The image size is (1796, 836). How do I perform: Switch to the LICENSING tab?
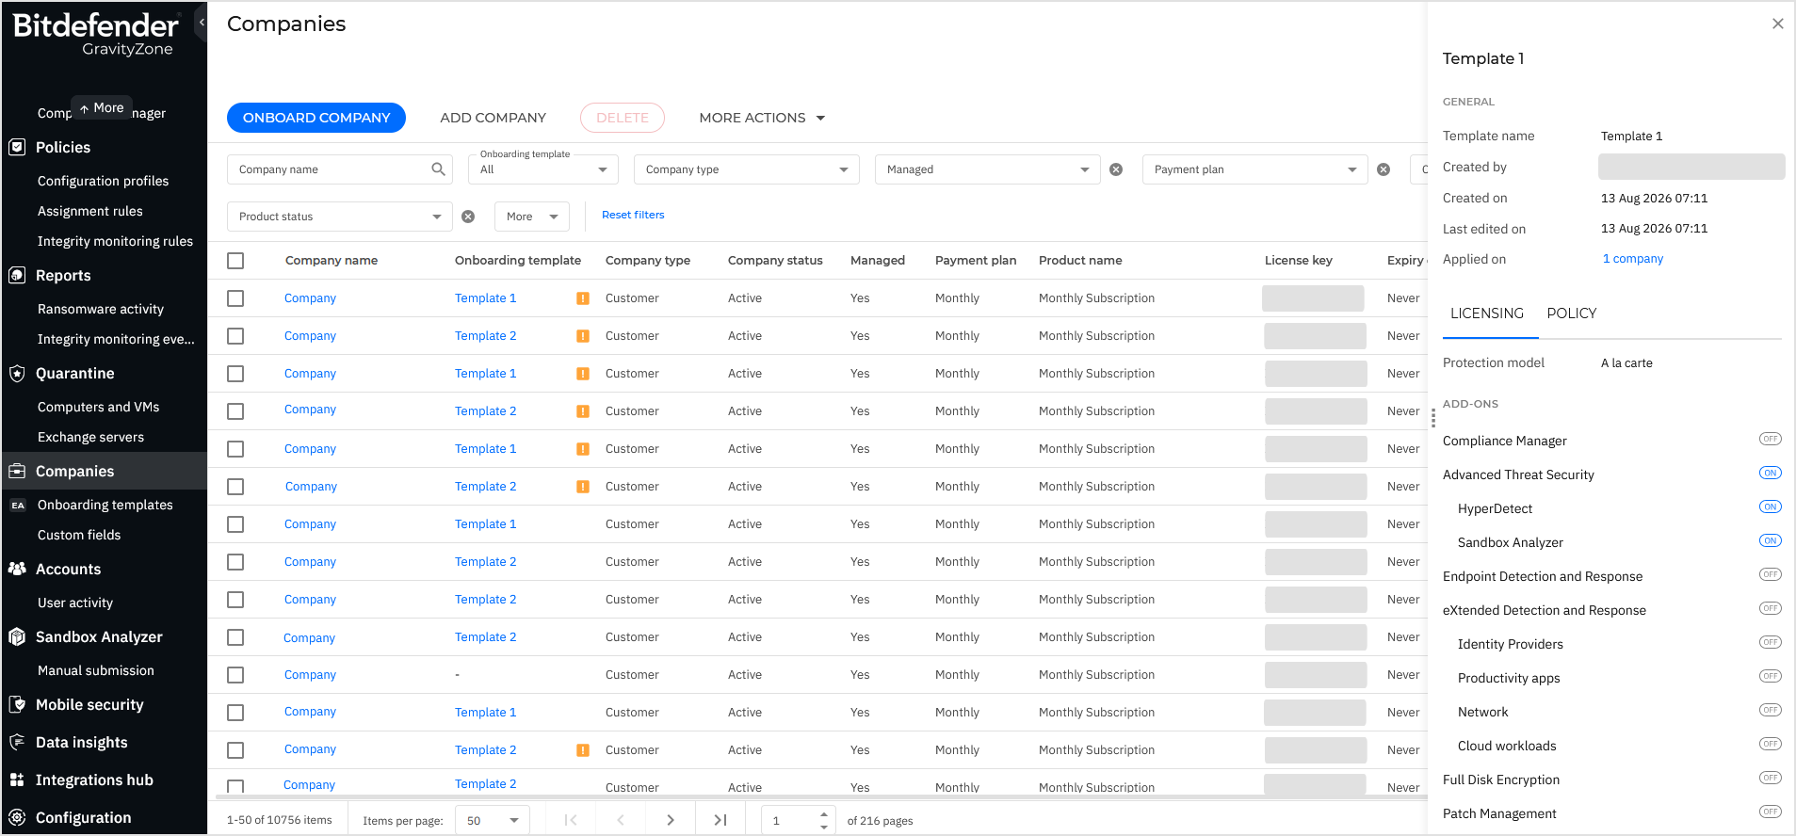tap(1487, 313)
